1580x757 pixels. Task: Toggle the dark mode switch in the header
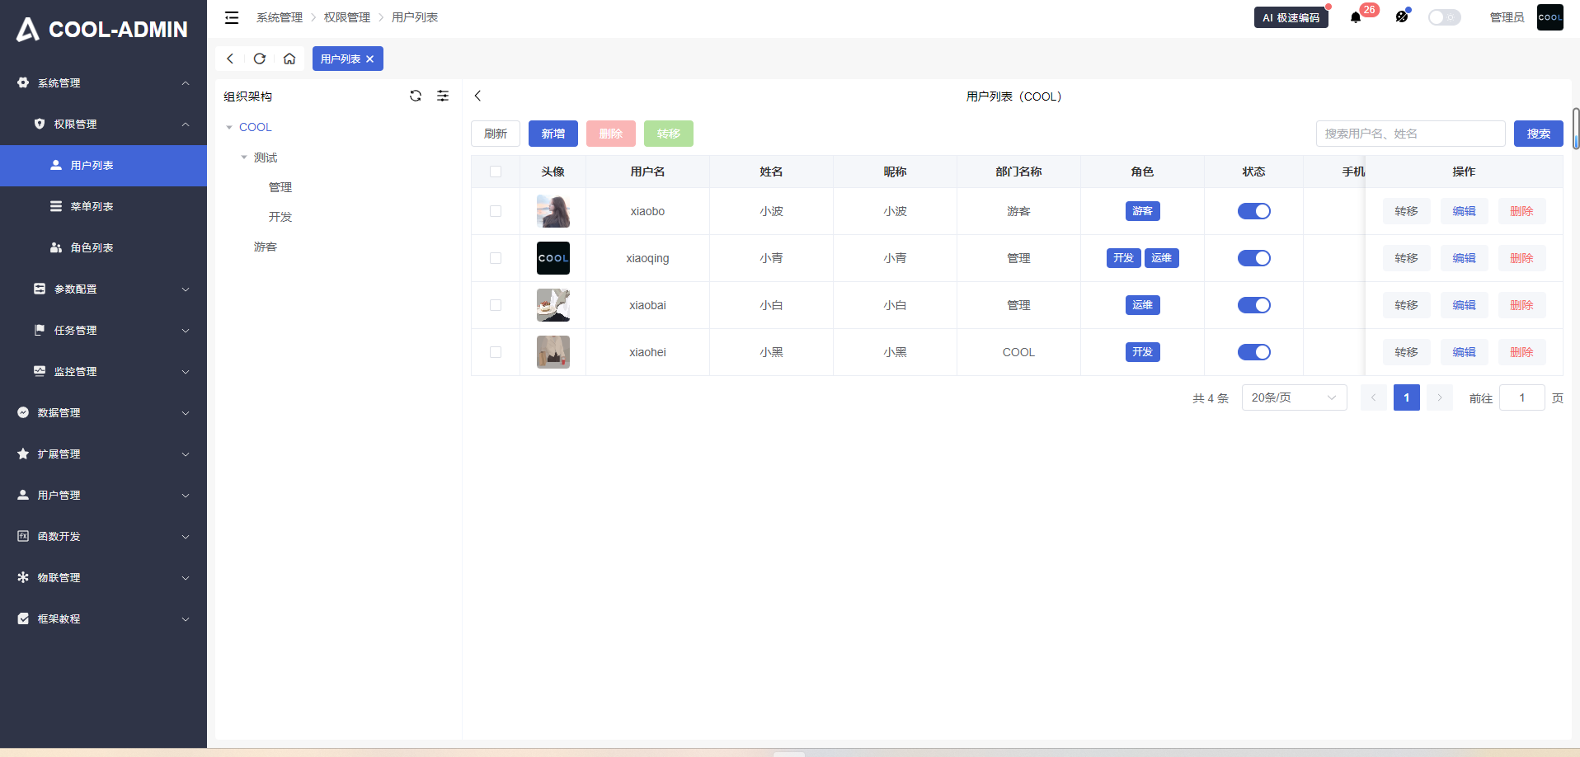(x=1445, y=17)
